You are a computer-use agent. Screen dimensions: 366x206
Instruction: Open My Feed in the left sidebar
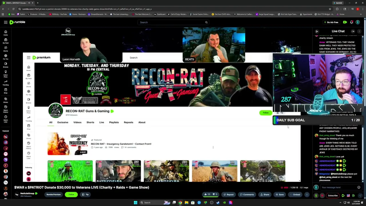(x=5, y=41)
